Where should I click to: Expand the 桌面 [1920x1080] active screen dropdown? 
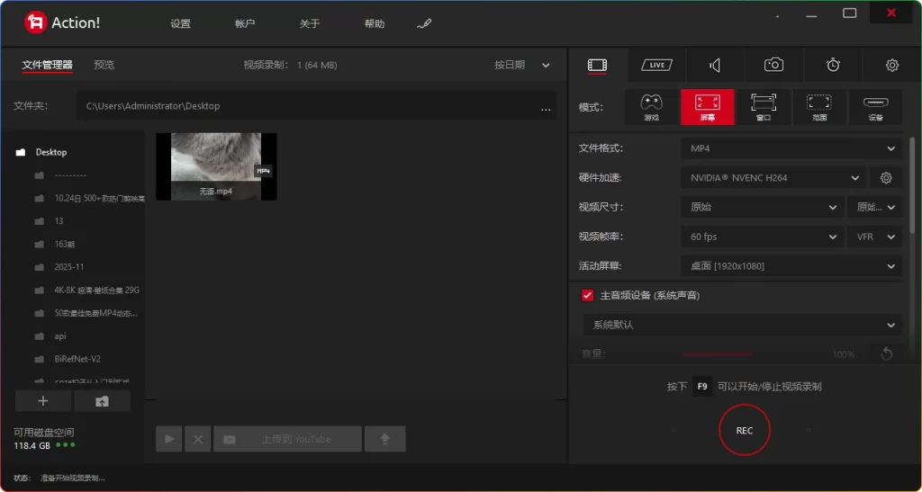[791, 266]
